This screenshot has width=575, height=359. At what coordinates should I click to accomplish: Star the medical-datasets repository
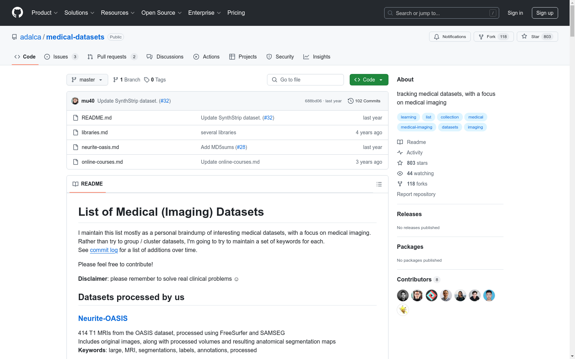537,37
